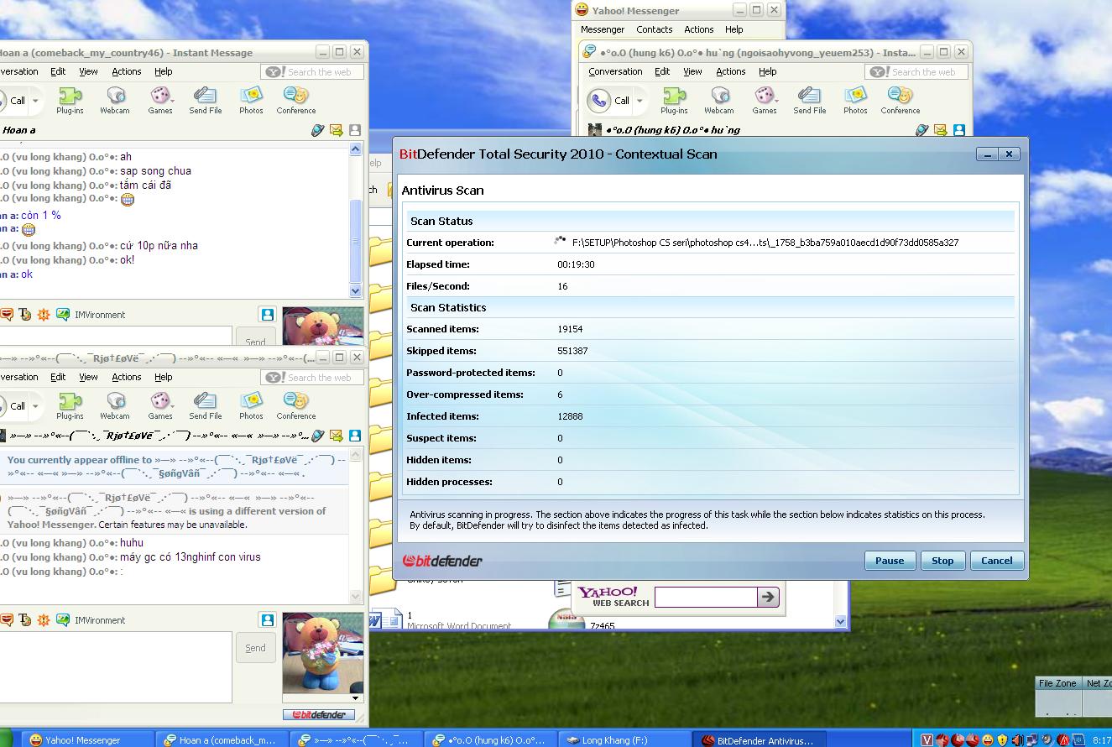The width and height of the screenshot is (1112, 747).
Task: Expand the dropdown arrow beneath the bear avatar picture
Action: point(355,698)
